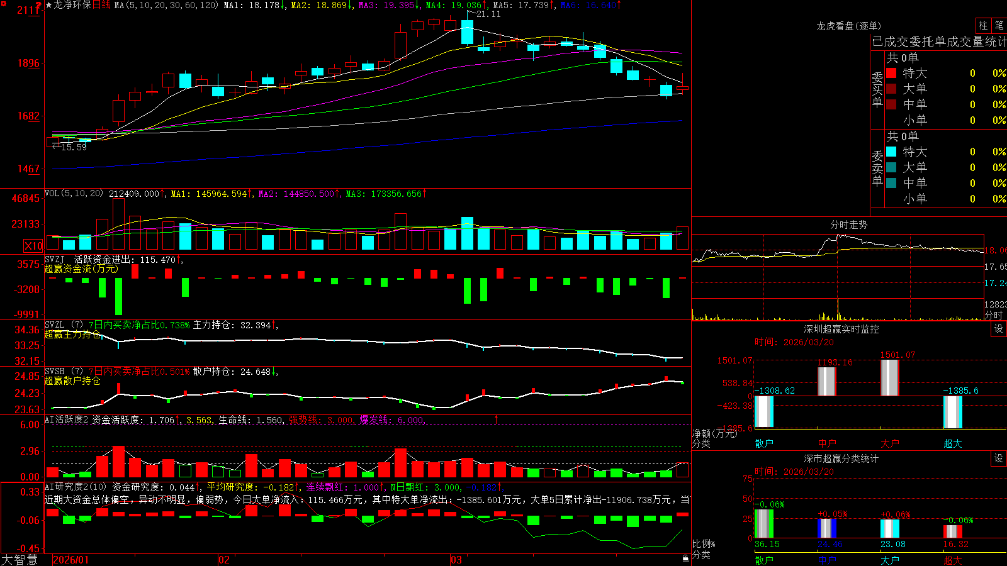This screenshot has height=566, width=1007.
Task: Click the X10 volume scale box
Action: point(33,246)
